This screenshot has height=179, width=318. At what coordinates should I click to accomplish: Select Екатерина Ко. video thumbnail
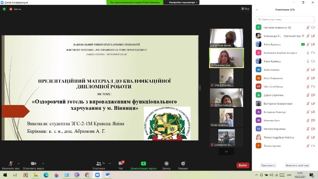coord(226,137)
